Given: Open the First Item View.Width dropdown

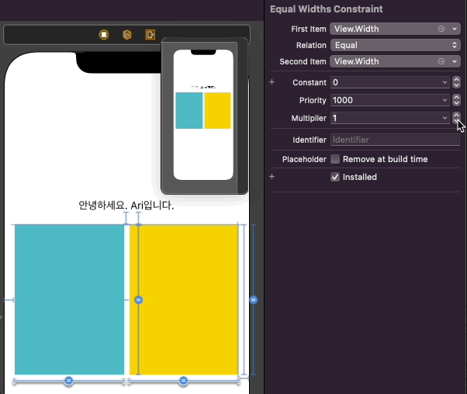Looking at the screenshot, I should click(395, 29).
